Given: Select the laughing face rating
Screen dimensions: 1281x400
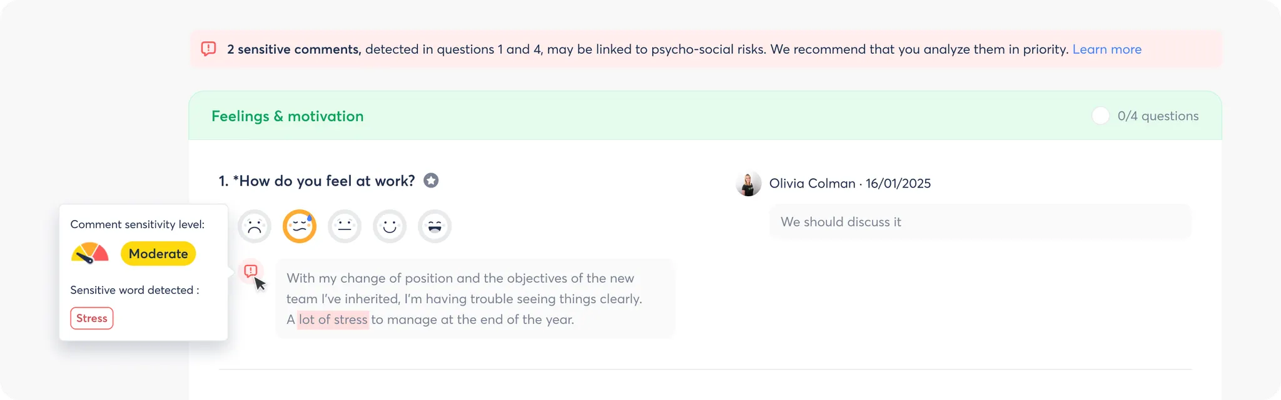Looking at the screenshot, I should [x=435, y=226].
